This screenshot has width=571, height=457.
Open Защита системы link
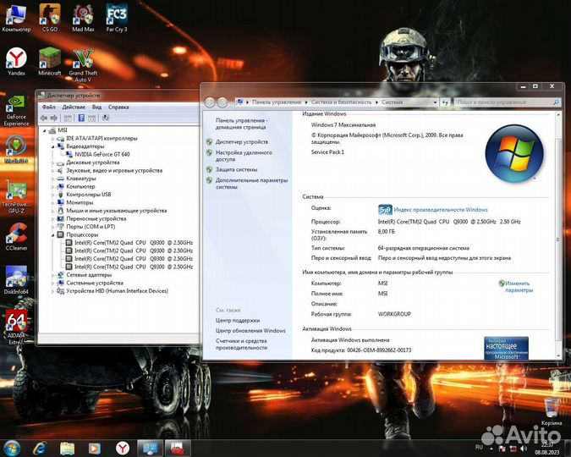[x=236, y=169]
